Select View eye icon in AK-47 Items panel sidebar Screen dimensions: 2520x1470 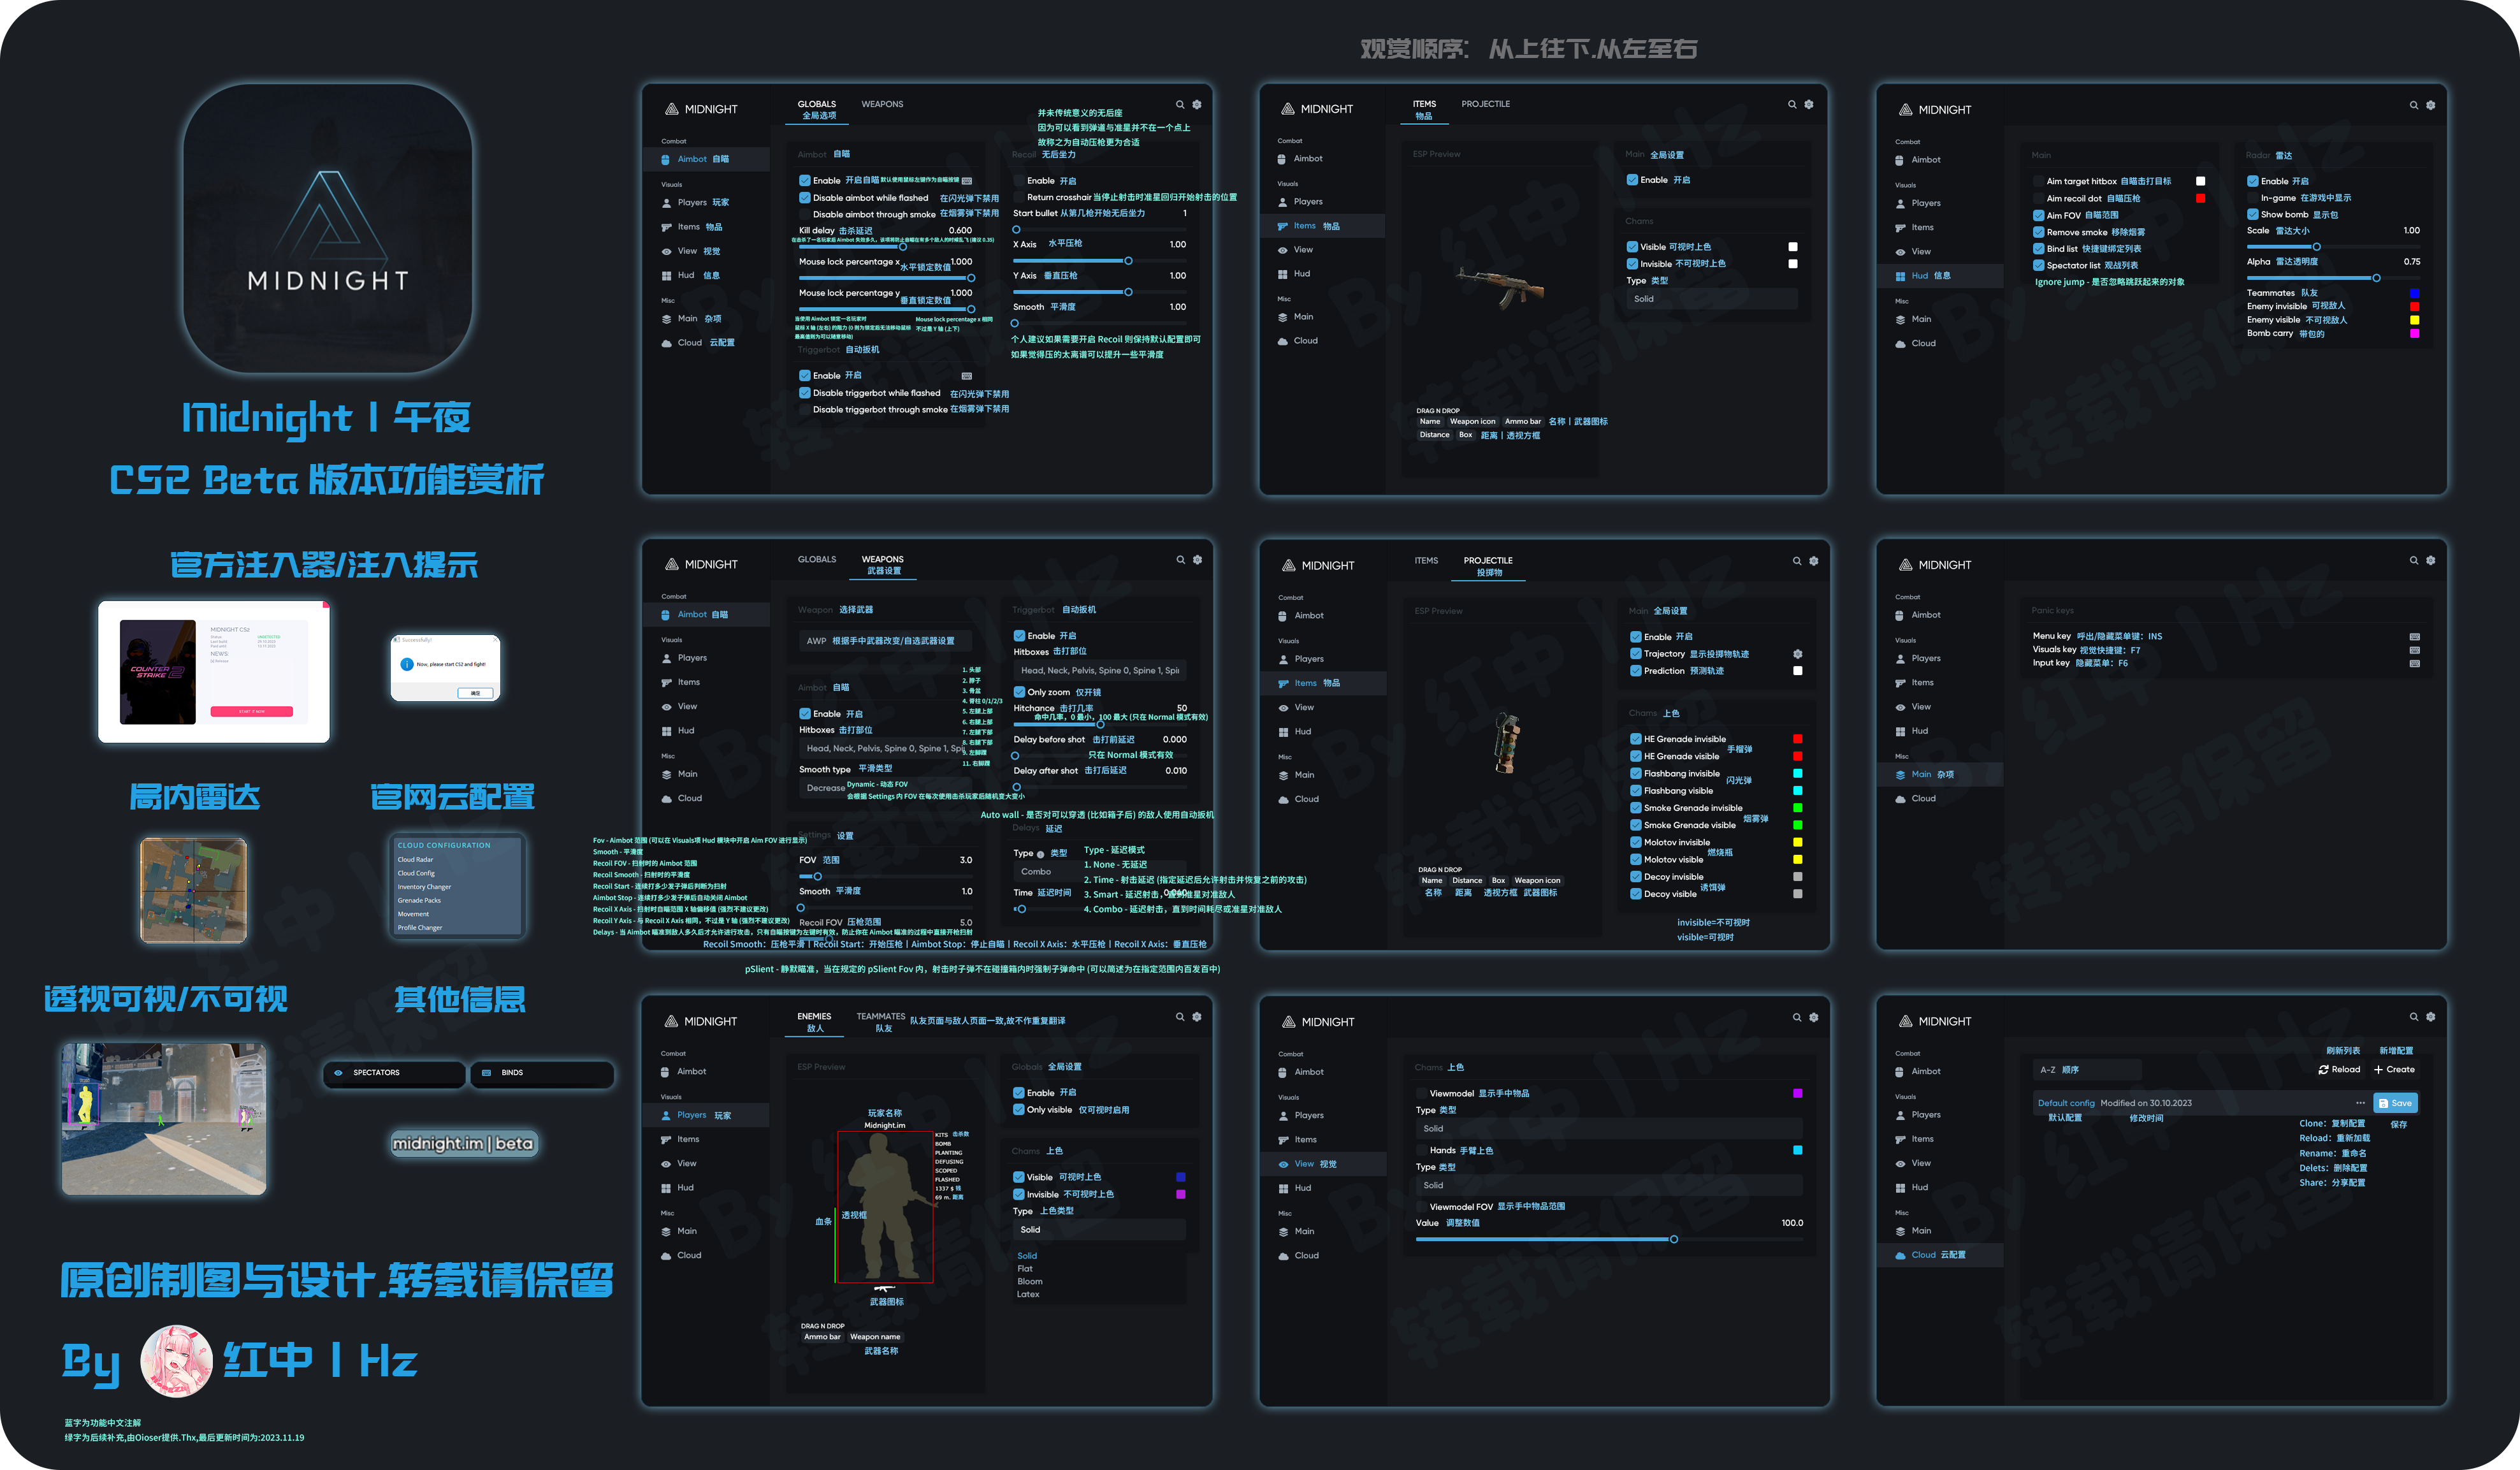[1283, 250]
